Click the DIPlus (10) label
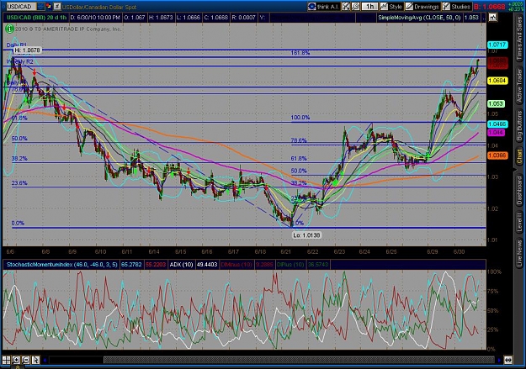This screenshot has height=369, width=526. click(290, 265)
